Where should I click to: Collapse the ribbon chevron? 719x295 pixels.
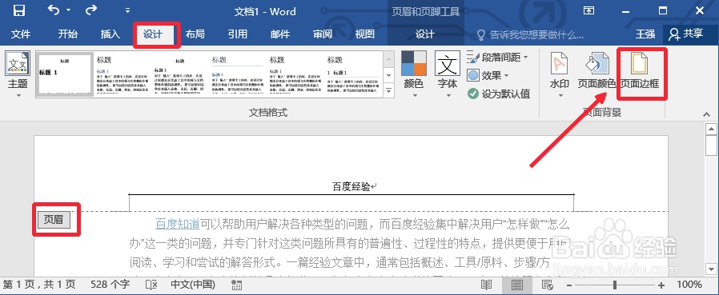707,114
